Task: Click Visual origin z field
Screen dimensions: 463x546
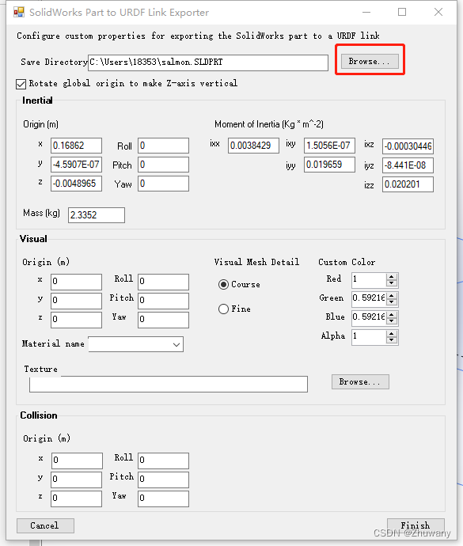Action: click(x=76, y=320)
